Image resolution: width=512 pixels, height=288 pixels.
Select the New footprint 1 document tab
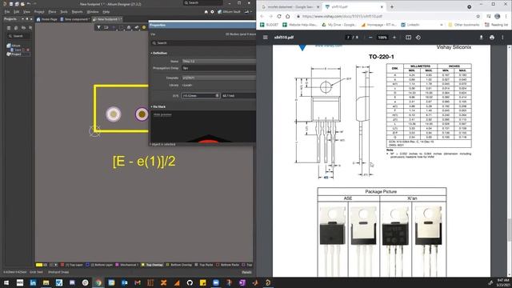pyautogui.click(x=107, y=19)
